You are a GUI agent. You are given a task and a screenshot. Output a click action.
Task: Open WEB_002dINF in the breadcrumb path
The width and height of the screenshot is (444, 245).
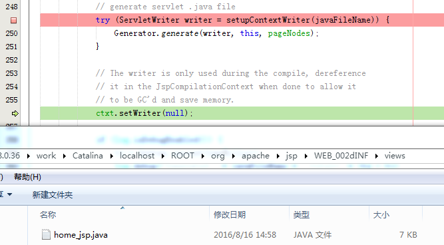pos(341,156)
